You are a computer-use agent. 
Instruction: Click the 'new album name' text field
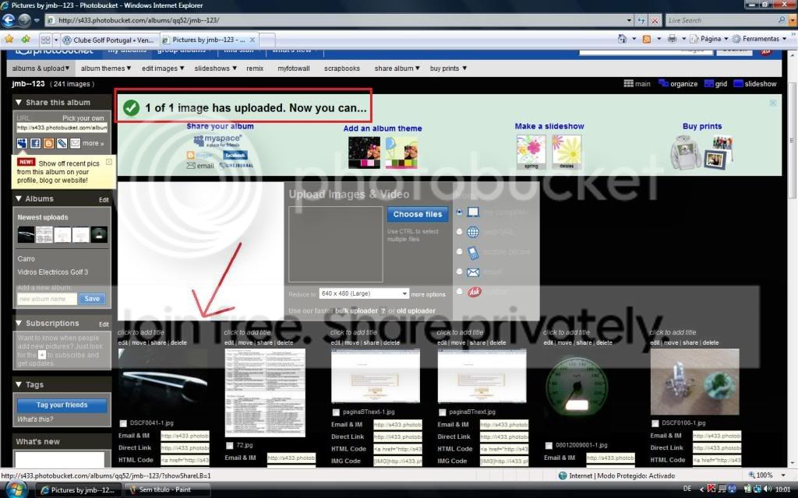point(47,299)
